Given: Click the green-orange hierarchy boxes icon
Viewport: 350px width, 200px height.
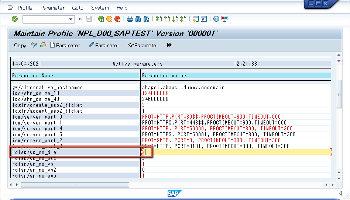Looking at the screenshot, I should point(43,45).
